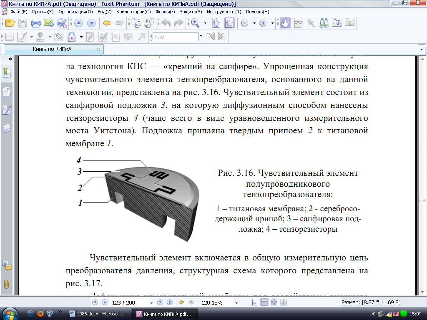This screenshot has height=320, width=427.
Task: Click the Zoom In plus button
Action: click(x=263, y=23)
